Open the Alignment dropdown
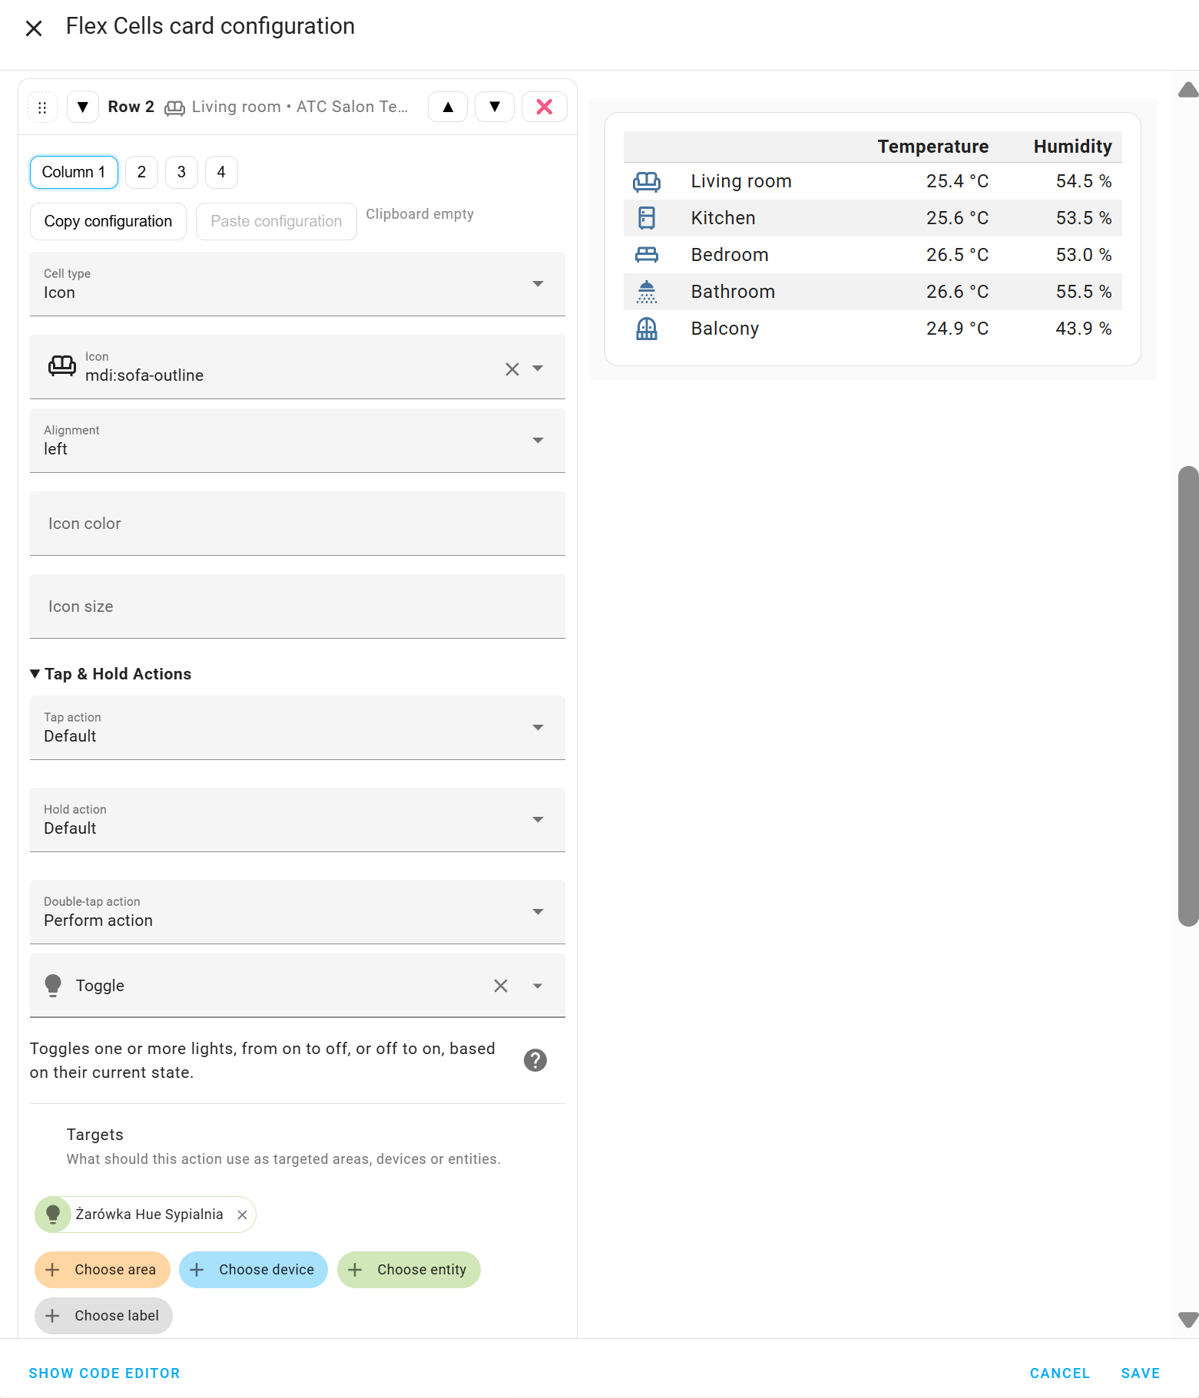1199x1398 pixels. coord(296,441)
